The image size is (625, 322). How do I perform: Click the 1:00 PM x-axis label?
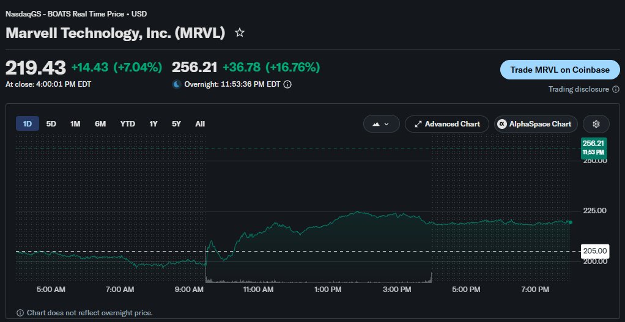tap(328, 290)
